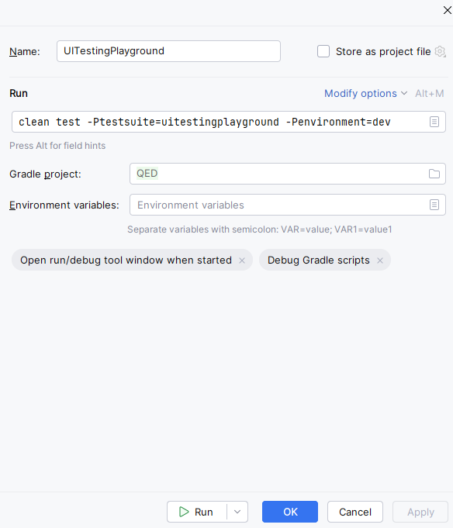This screenshot has height=528, width=453.
Task: Expand the Run tasks field editor icon
Action: (x=434, y=122)
